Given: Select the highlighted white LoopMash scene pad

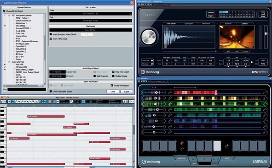Looking at the screenshot, I should pyautogui.click(x=217, y=146).
